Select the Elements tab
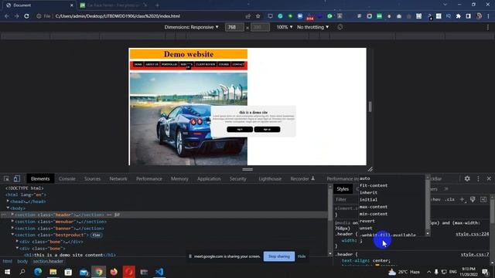 point(40,178)
